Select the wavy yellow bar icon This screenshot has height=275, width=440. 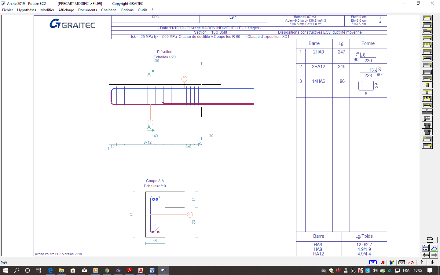point(427,105)
